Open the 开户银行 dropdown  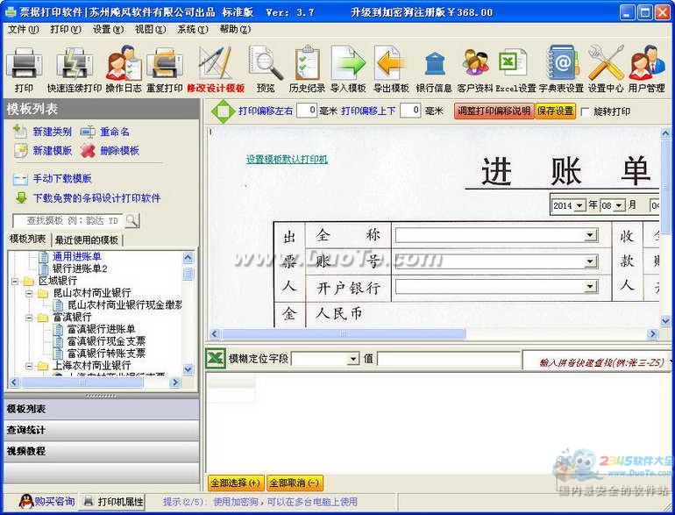coord(591,287)
